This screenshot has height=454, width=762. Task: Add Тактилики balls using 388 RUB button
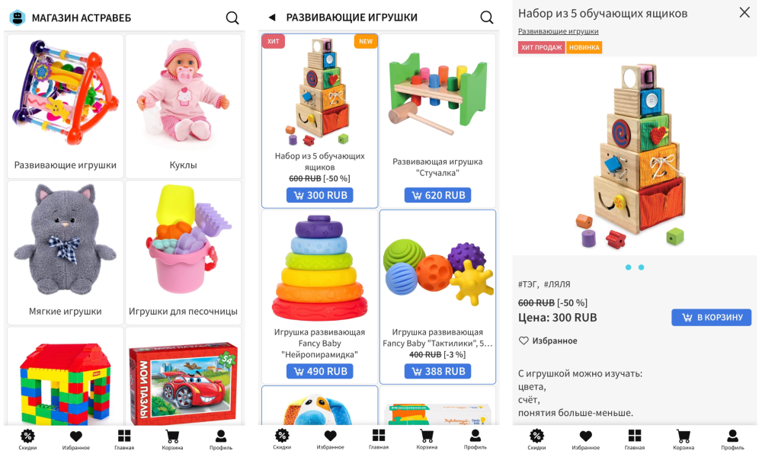438,371
